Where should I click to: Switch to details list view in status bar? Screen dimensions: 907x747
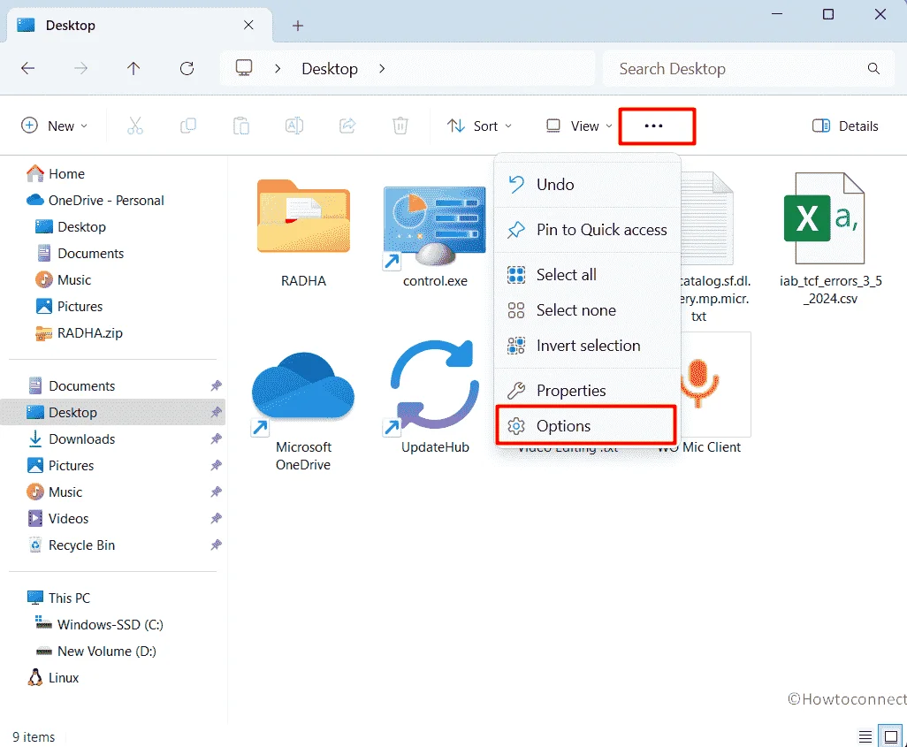865,736
